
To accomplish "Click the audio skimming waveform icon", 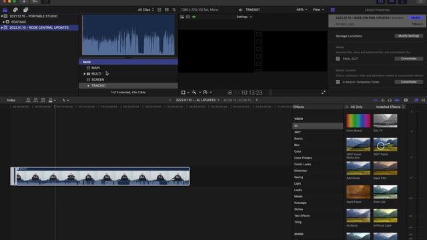I will click(382, 100).
